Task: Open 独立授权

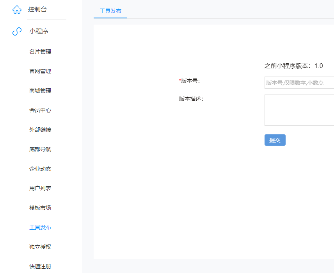Action: tap(40, 247)
